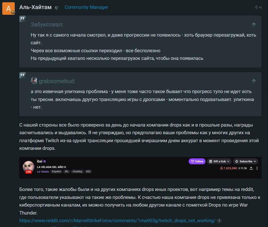Image resolution: width=268 pixels, height=227 pixels.
Task: Click the orange Аль-Хайтам avatar
Action: coord(9,9)
